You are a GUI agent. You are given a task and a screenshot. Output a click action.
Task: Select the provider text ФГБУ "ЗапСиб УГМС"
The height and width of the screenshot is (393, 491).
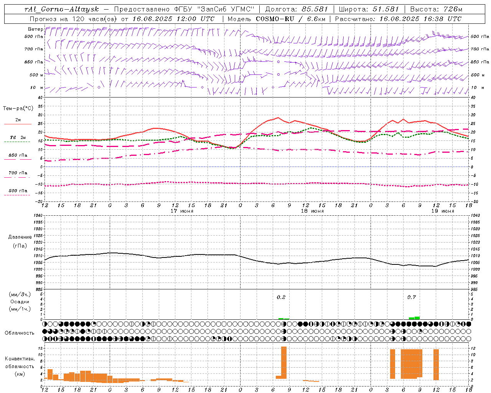(x=215, y=9)
